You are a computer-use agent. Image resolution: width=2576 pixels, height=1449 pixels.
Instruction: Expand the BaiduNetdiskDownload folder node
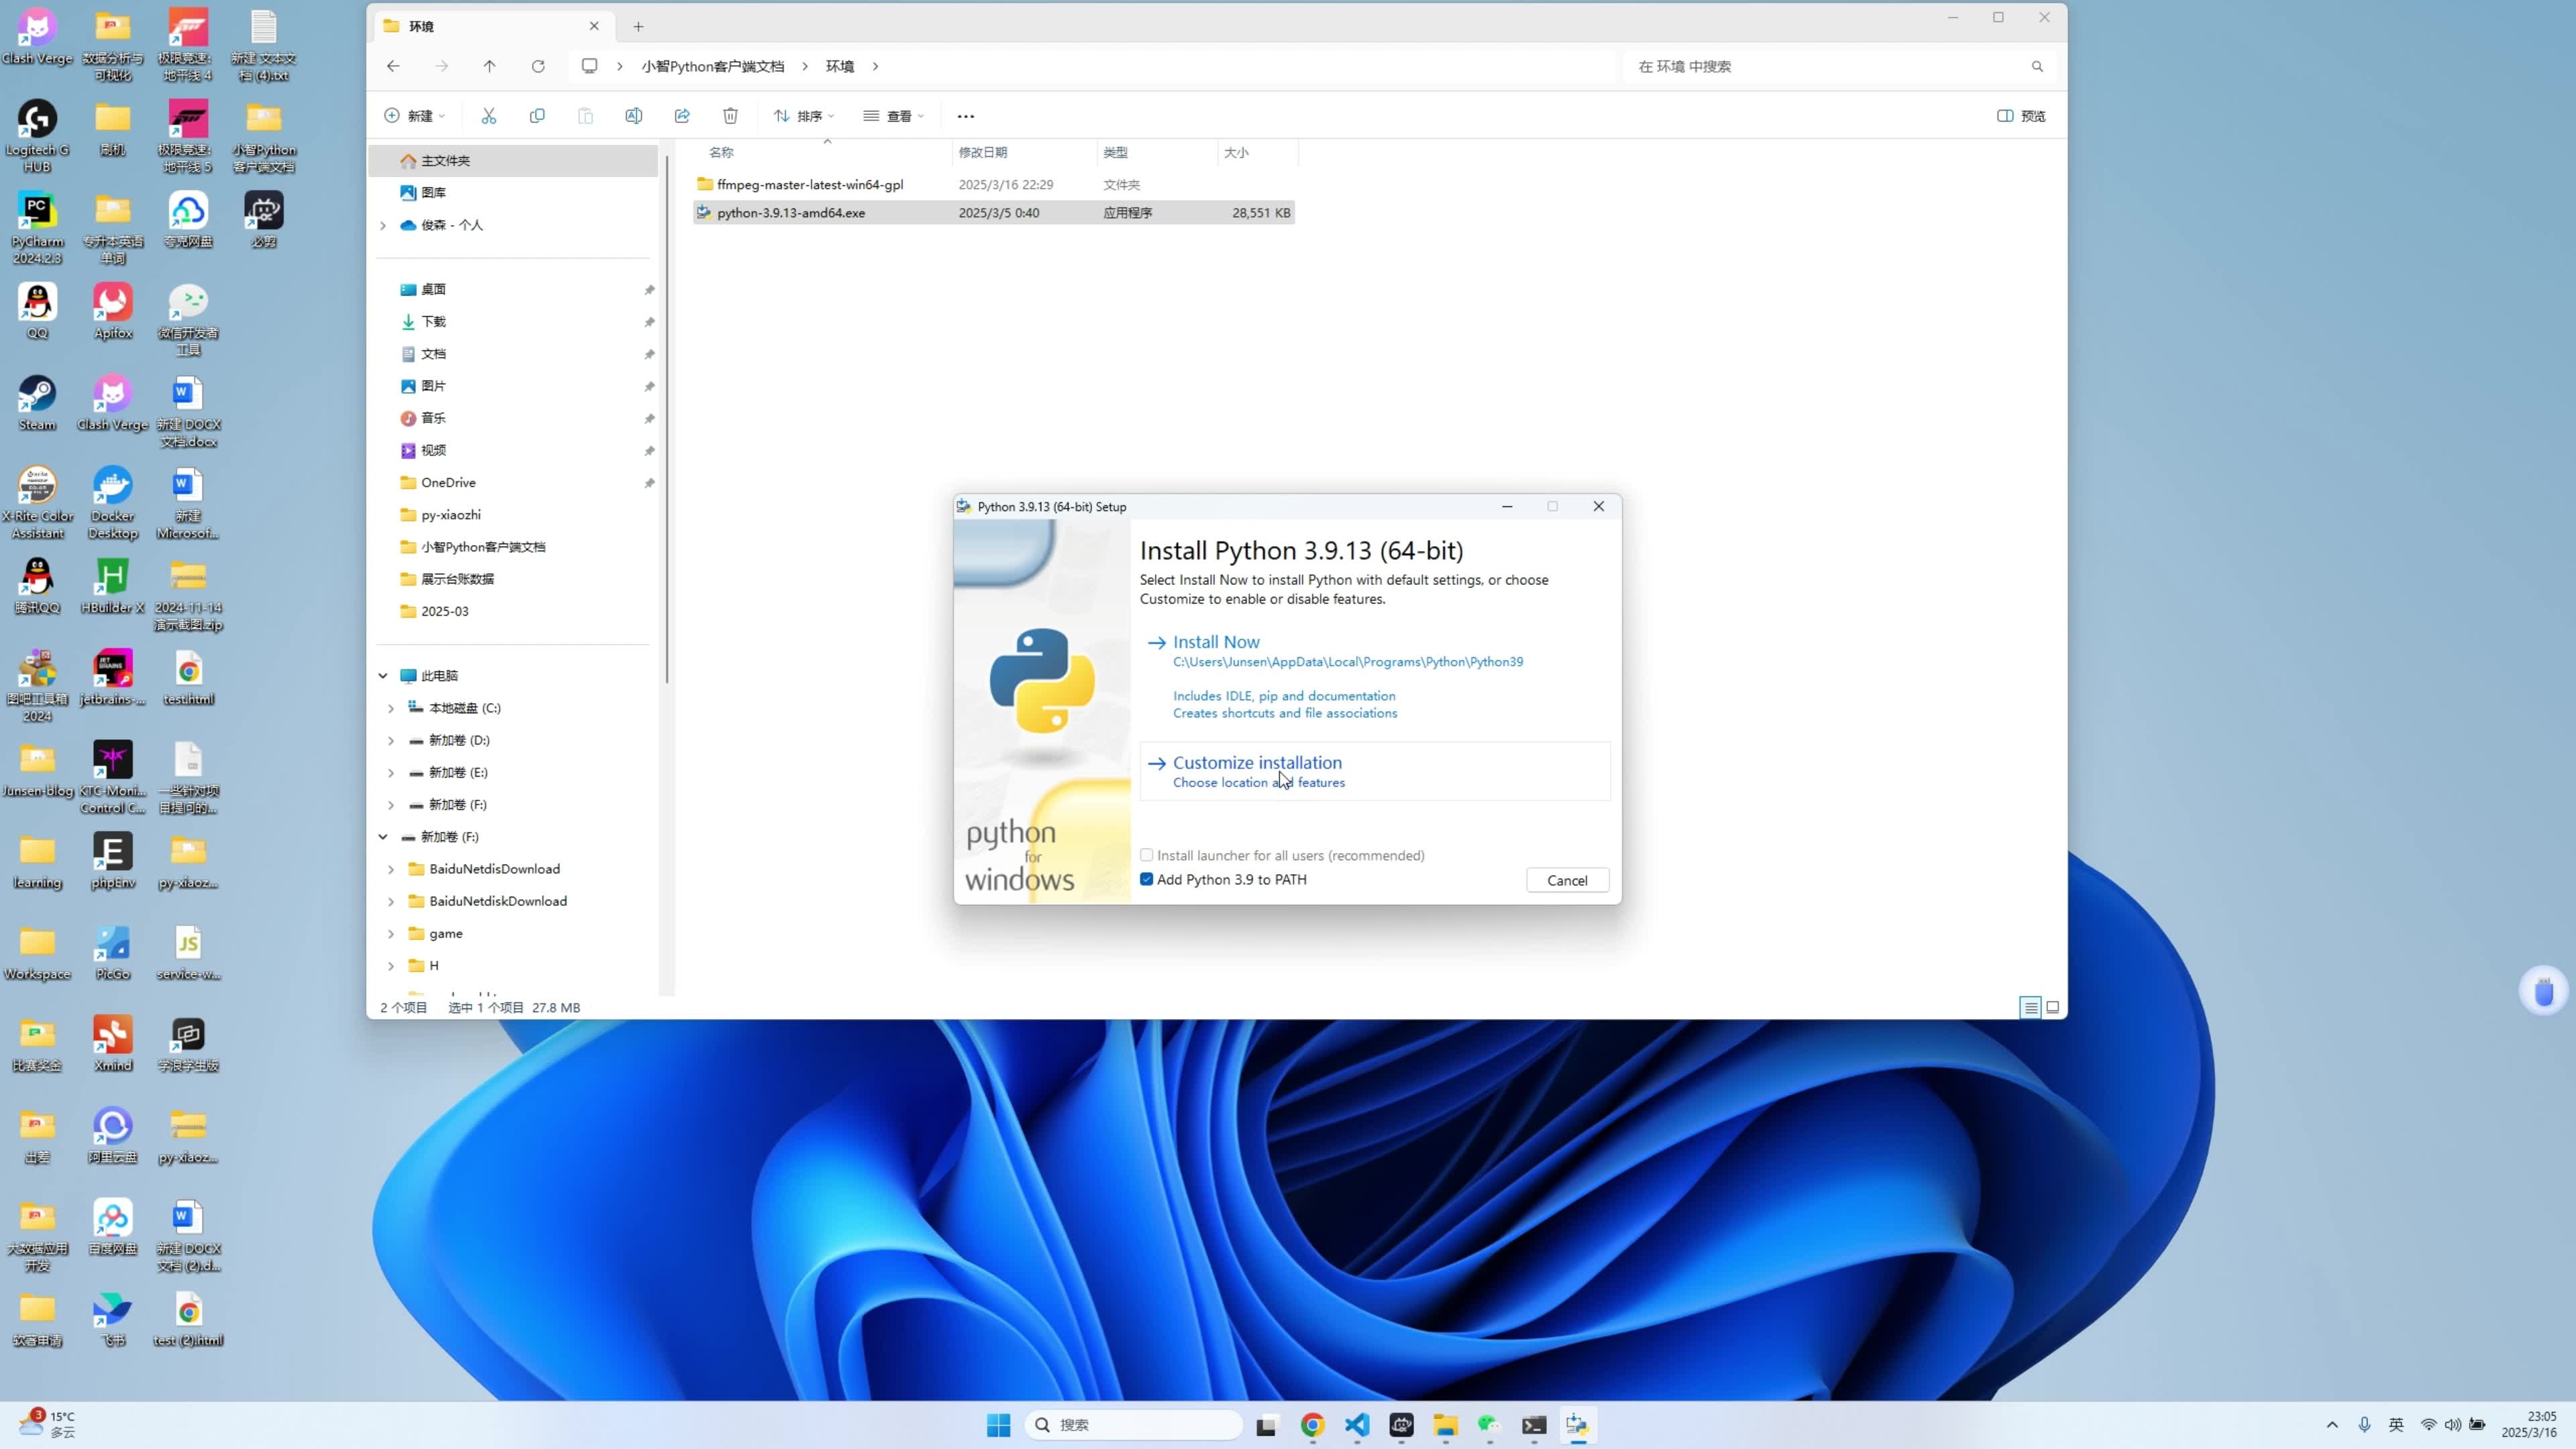pyautogui.click(x=391, y=901)
